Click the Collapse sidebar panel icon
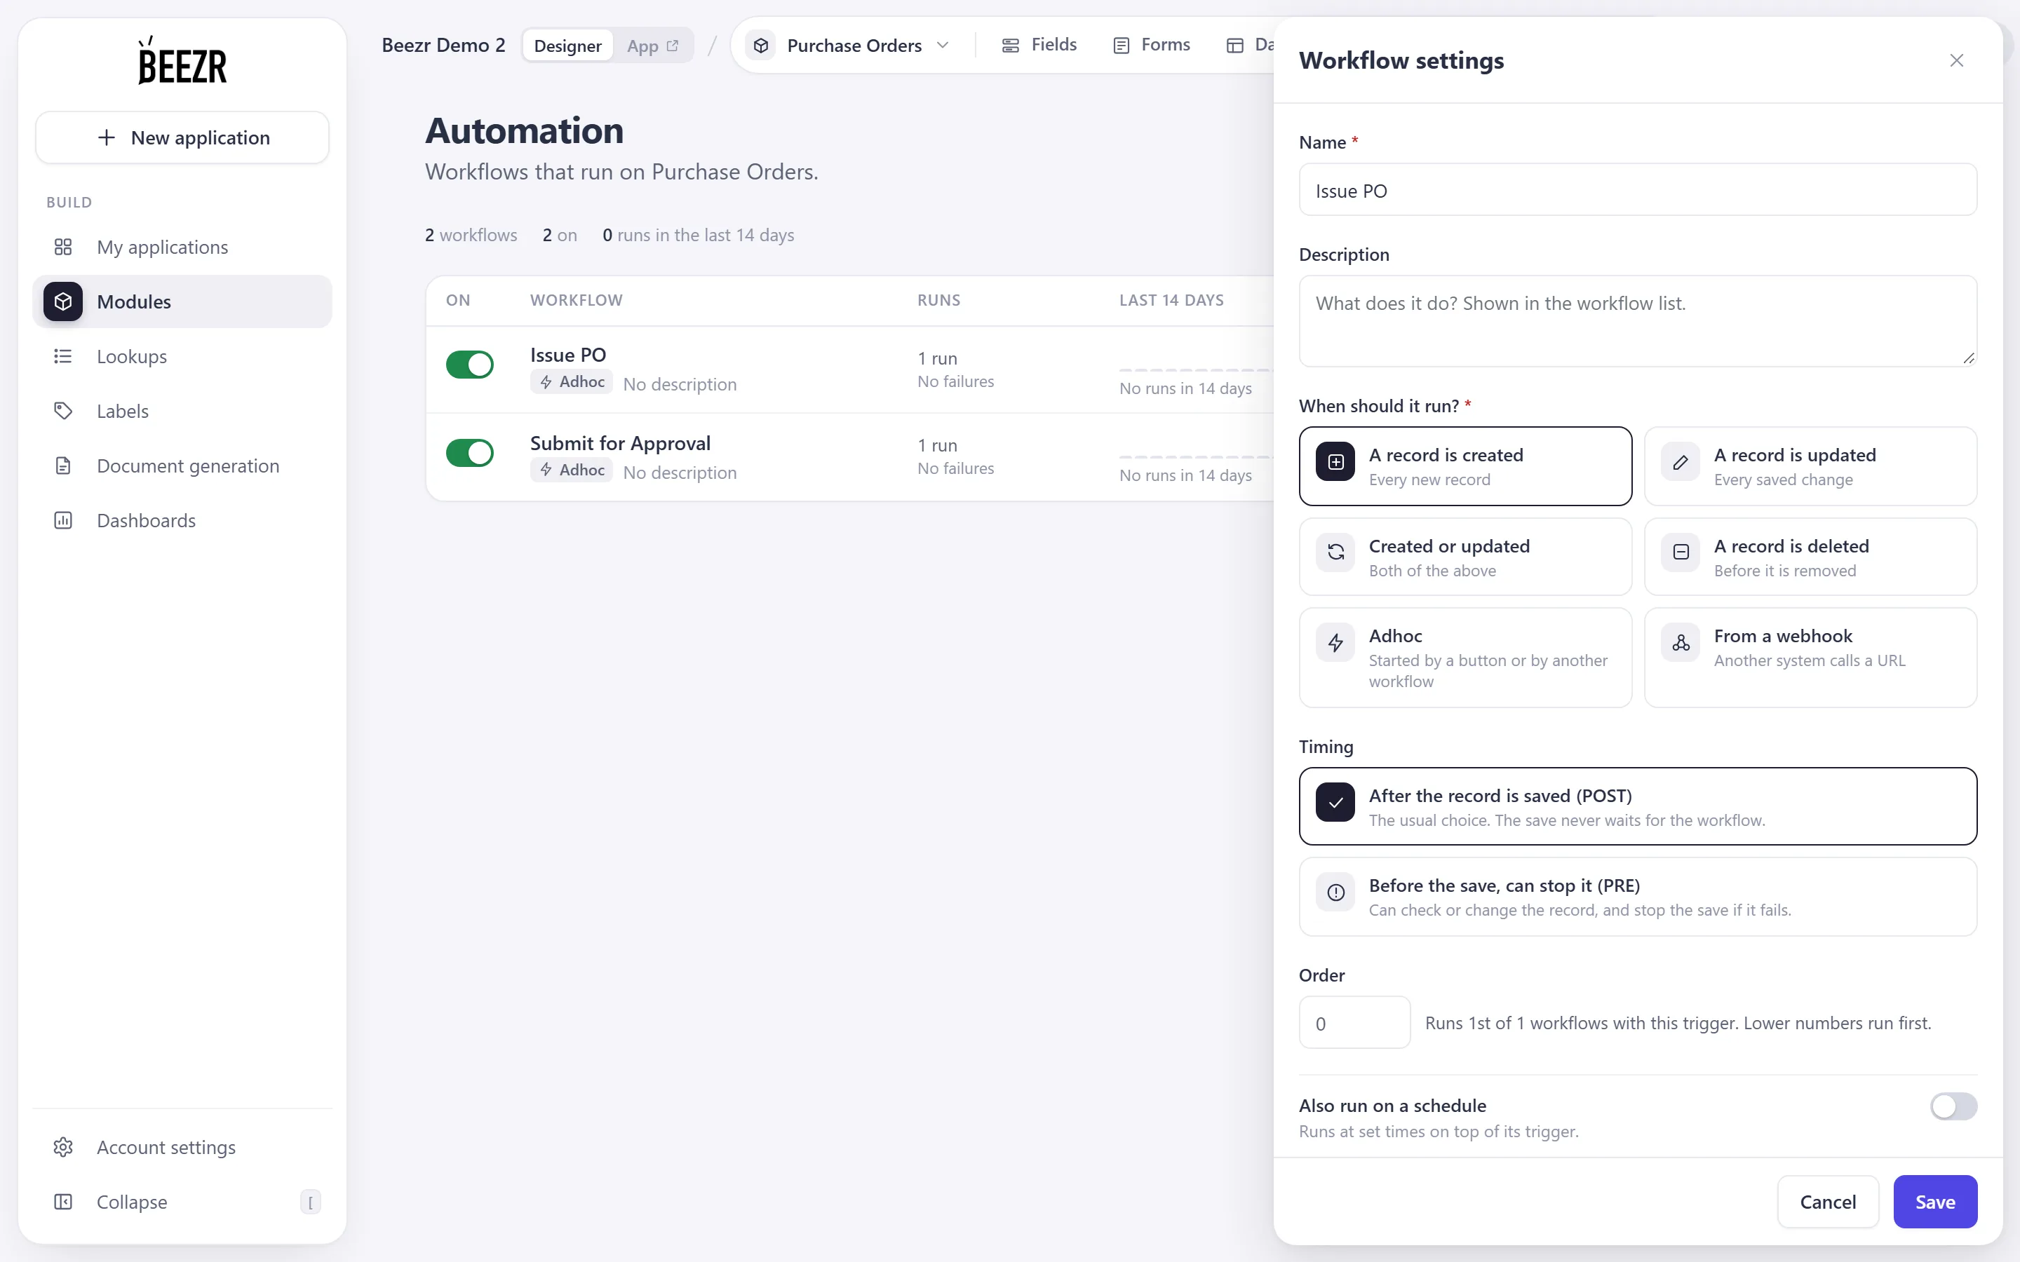The height and width of the screenshot is (1262, 2020). pyautogui.click(x=63, y=1202)
